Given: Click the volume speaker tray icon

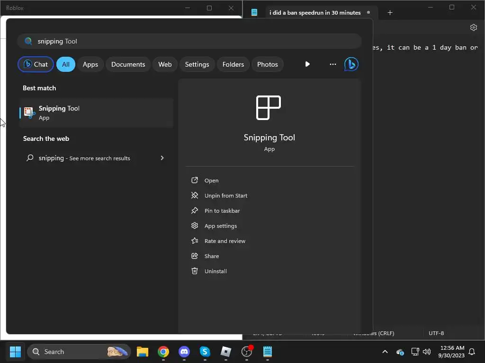Looking at the screenshot, I should (427, 352).
